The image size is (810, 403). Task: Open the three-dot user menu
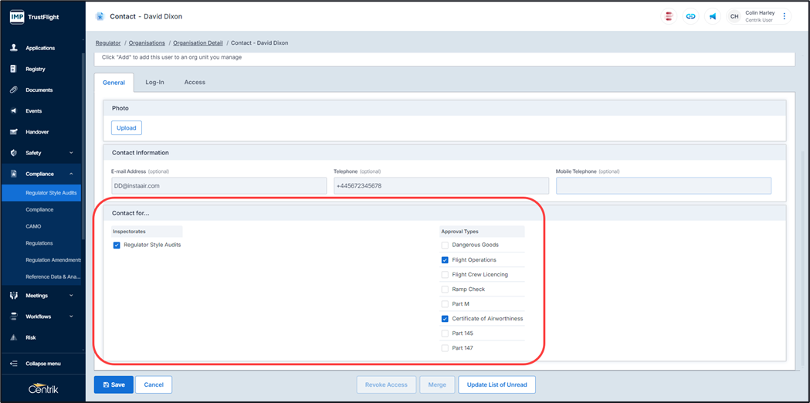785,16
